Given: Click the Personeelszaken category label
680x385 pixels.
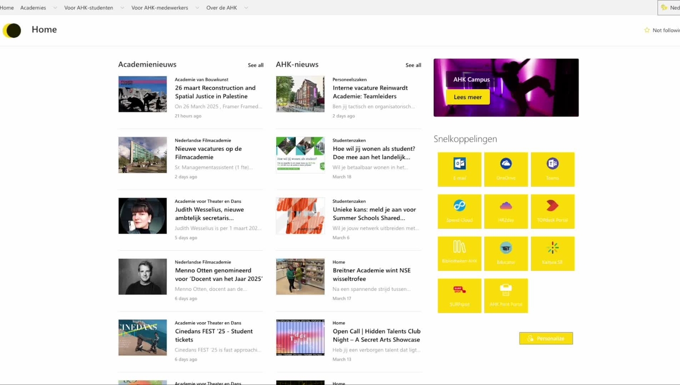Looking at the screenshot, I should [350, 80].
